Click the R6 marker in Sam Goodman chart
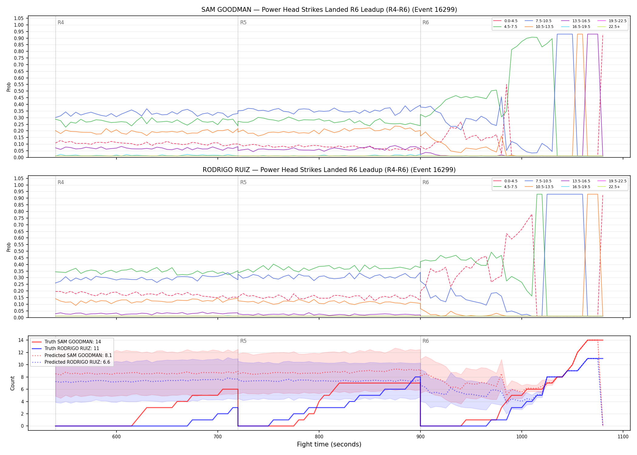Screen dimensions: 637x455 tap(426, 22)
